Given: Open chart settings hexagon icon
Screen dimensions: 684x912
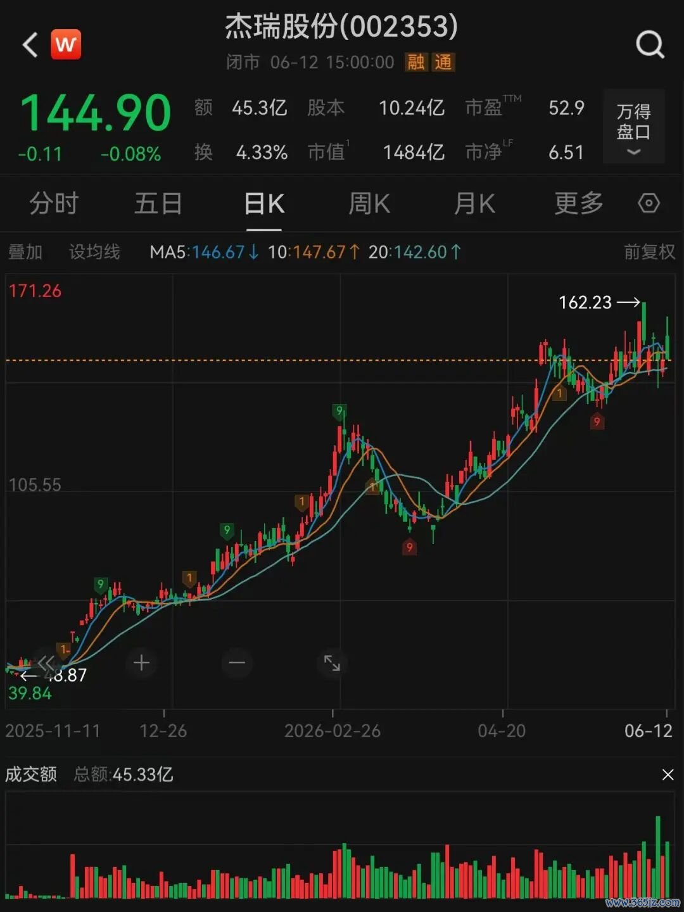Looking at the screenshot, I should 649,203.
